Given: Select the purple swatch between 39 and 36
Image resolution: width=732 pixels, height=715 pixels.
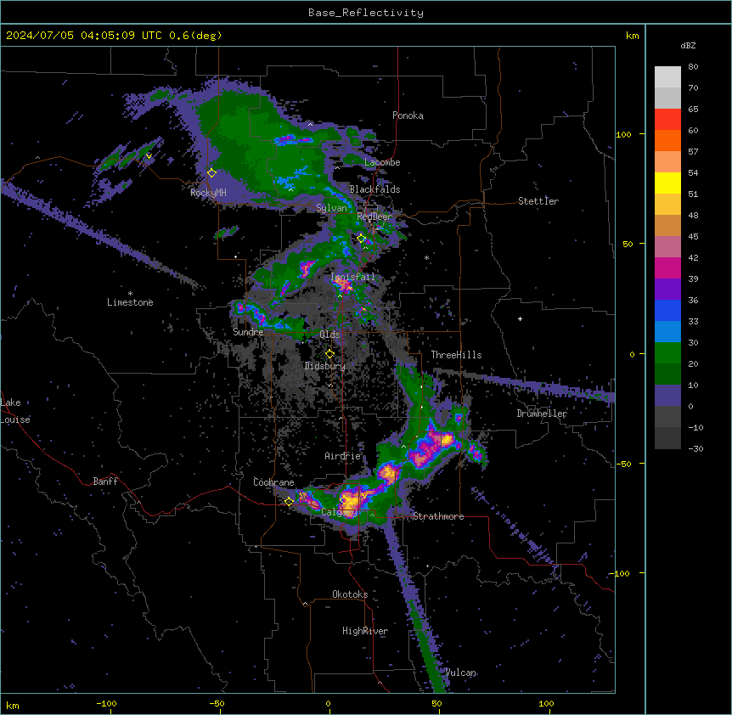Looking at the screenshot, I should click(x=667, y=290).
